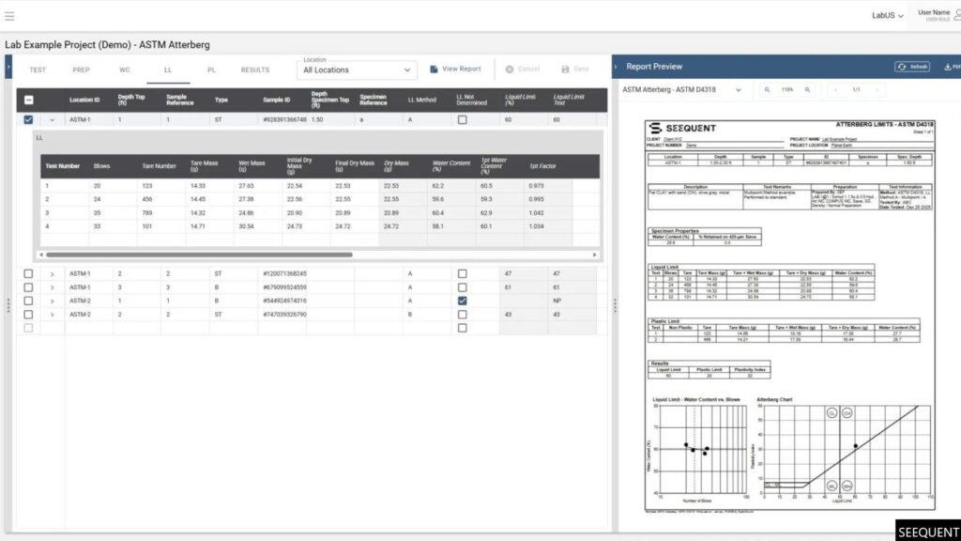Click the Save button
Viewport: 961px width, 541px height.
click(x=575, y=70)
